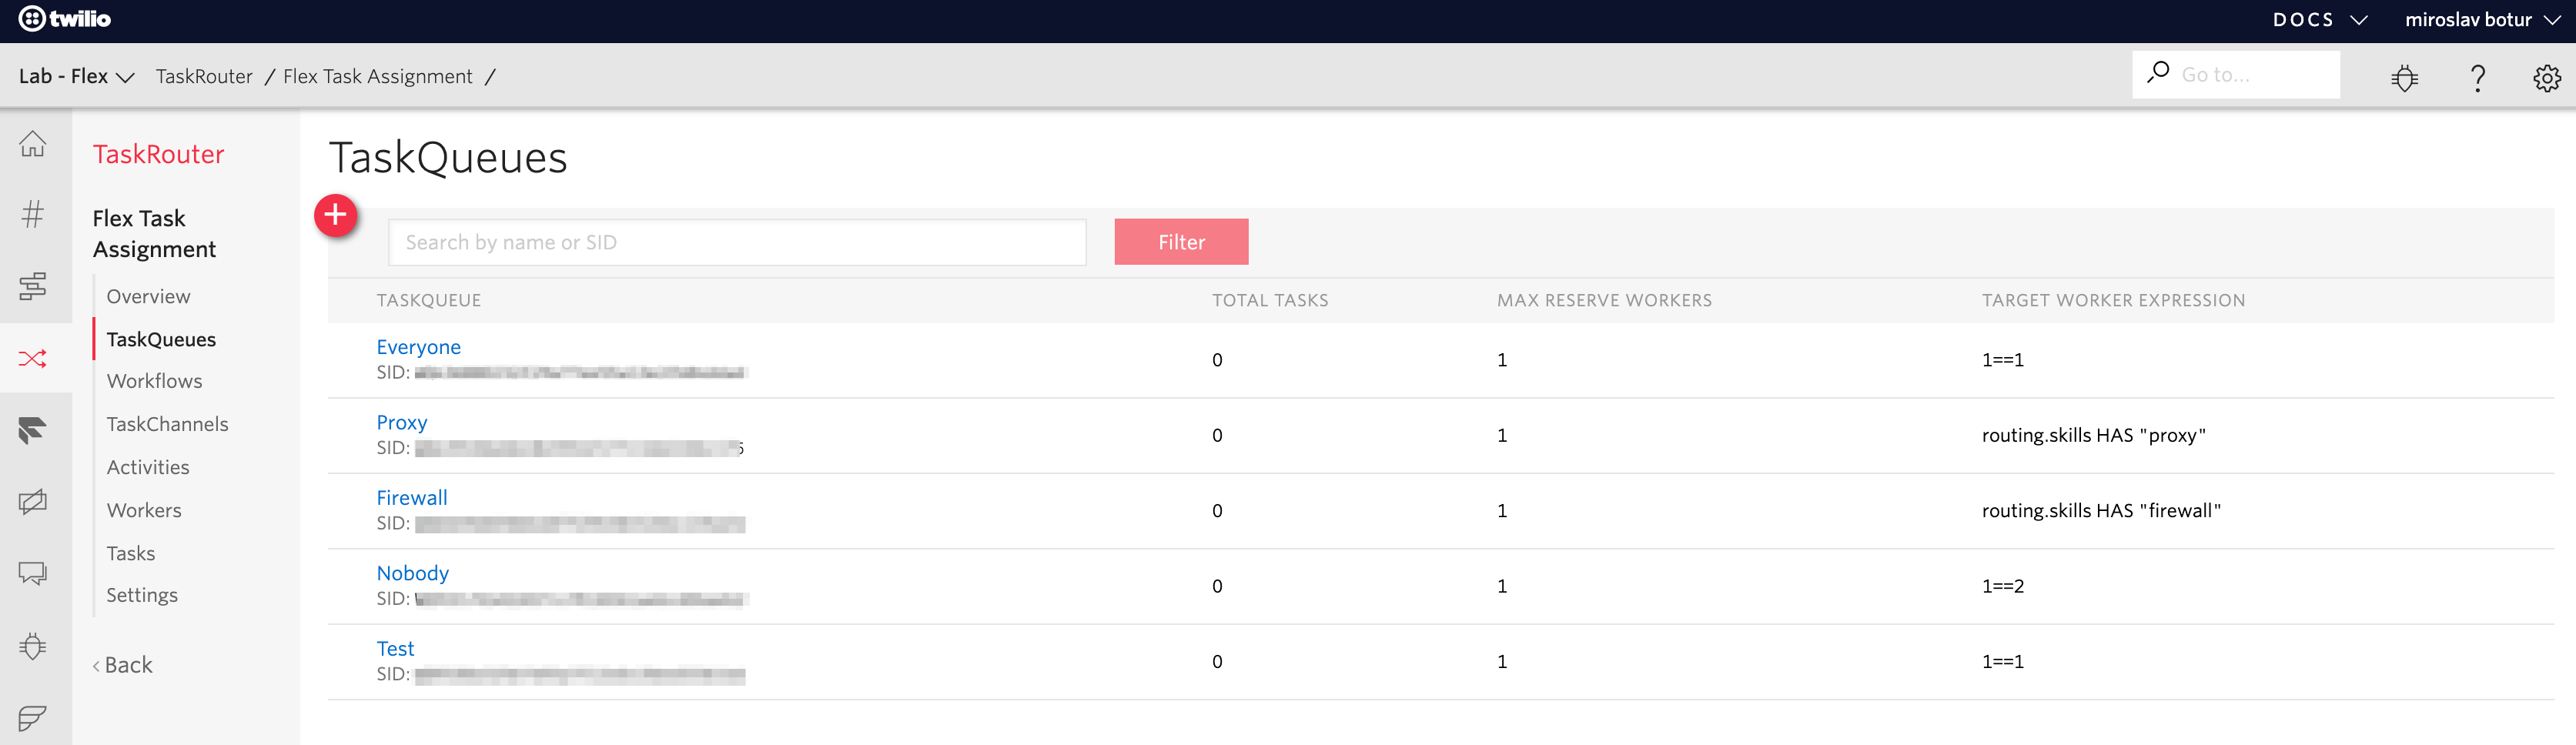Open the Firewall task queue
The image size is (2576, 745).
(x=412, y=497)
